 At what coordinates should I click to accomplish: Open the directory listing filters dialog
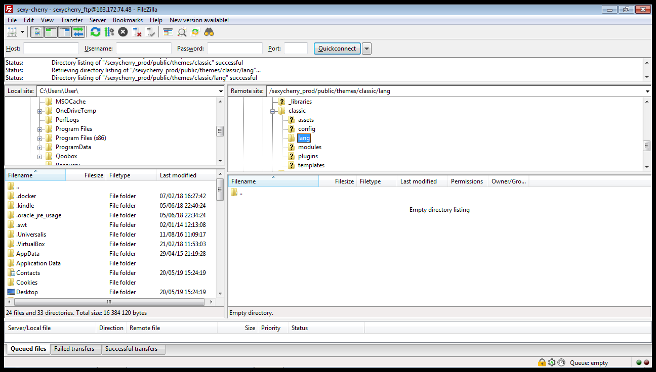(x=168, y=32)
